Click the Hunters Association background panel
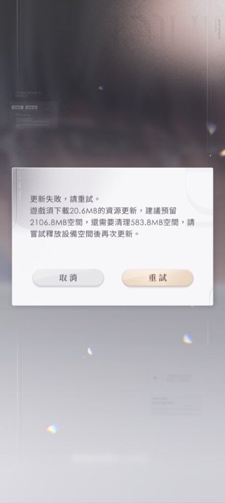 click(176, 405)
